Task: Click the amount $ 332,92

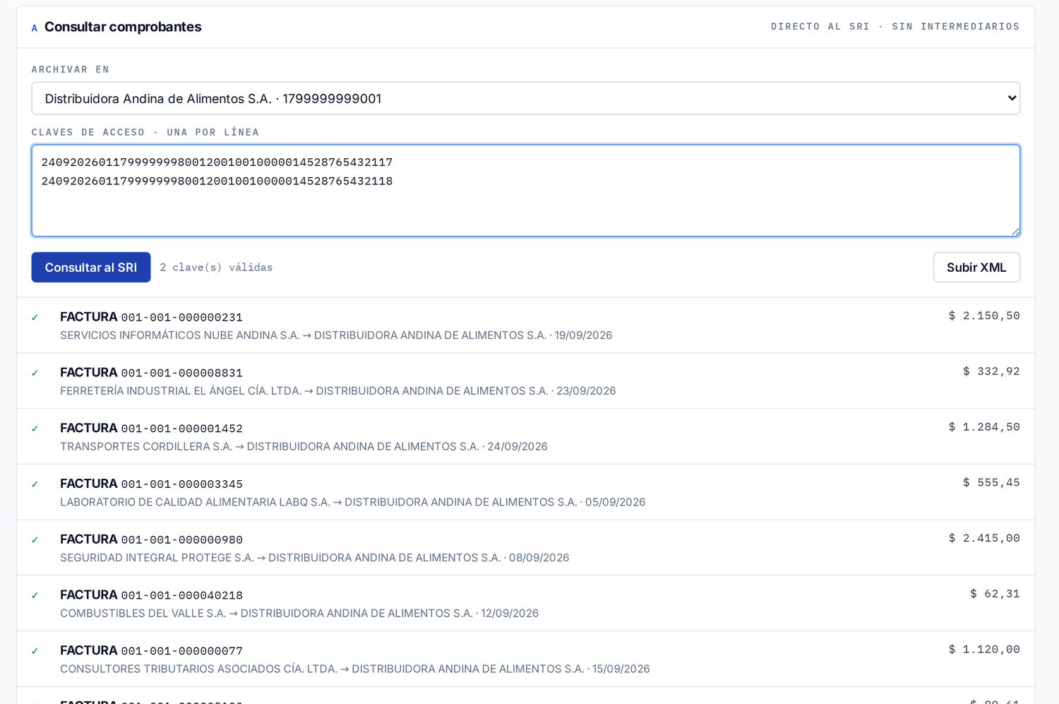Action: click(991, 371)
